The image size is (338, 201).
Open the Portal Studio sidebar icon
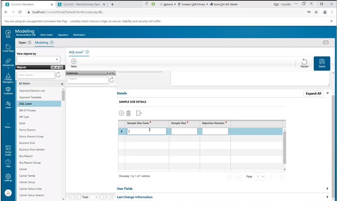(x=8, y=150)
